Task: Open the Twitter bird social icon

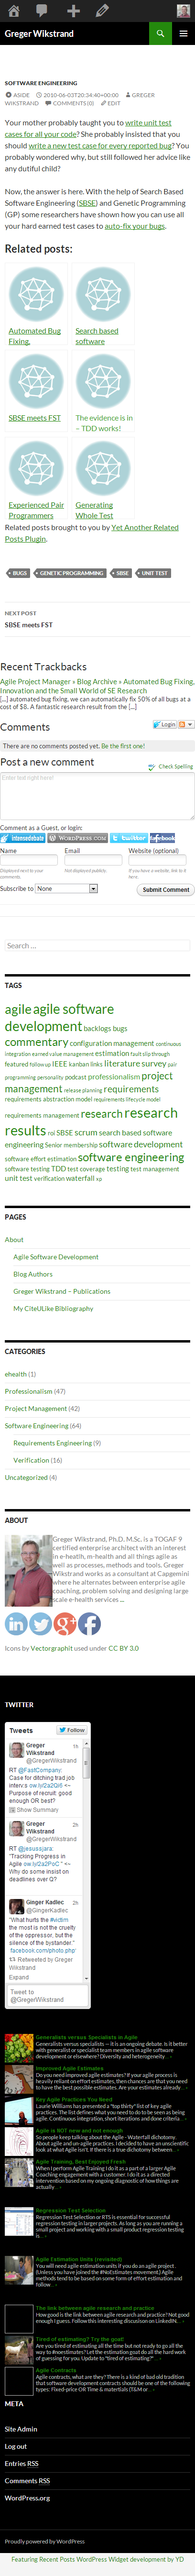Action: coord(41,1624)
